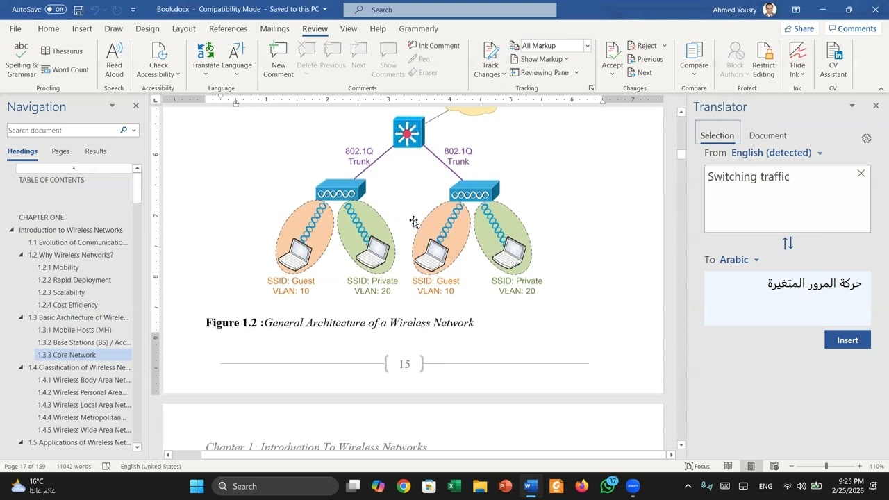Image resolution: width=889 pixels, height=500 pixels.
Task: Click the zoom in plus button
Action: pos(859,466)
